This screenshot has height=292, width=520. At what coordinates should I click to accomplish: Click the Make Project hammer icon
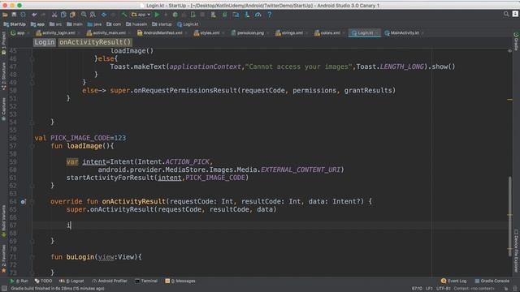(x=124, y=15)
